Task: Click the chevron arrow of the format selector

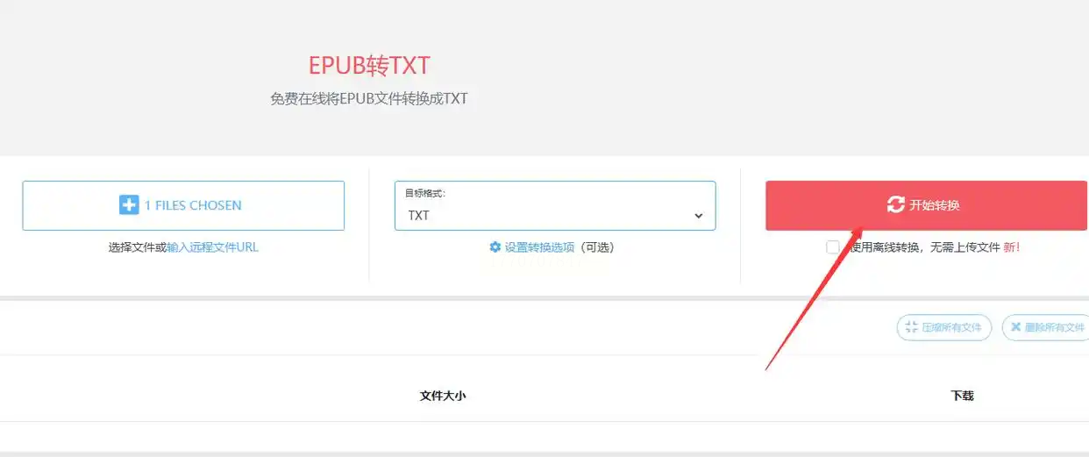Action: coord(699,216)
